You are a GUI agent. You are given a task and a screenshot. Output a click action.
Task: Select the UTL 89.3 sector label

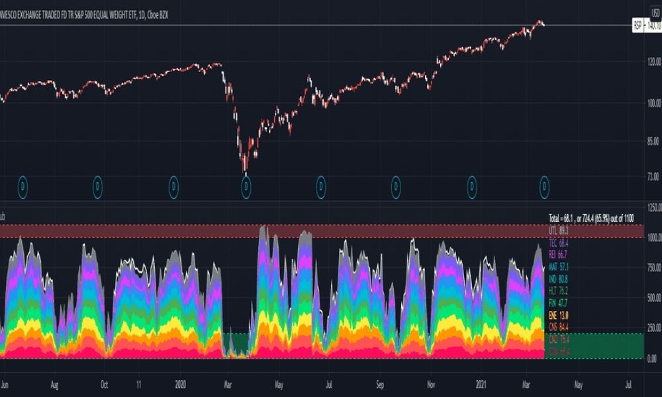(x=558, y=231)
